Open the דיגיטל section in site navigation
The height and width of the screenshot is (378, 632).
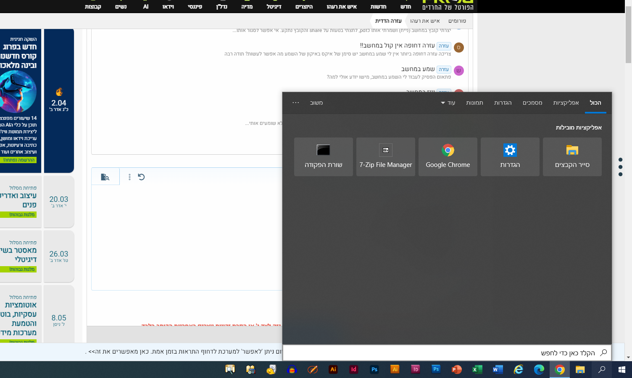click(x=274, y=7)
